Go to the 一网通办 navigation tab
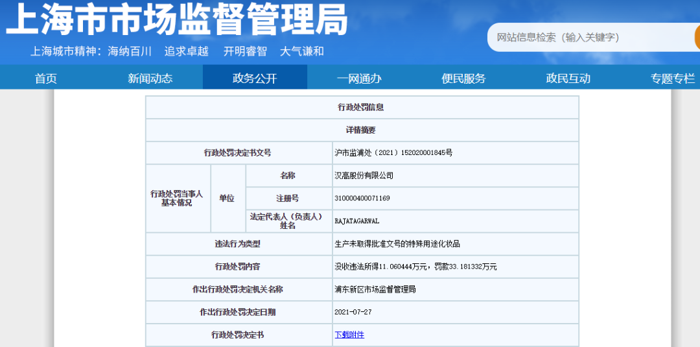This screenshot has width=700, height=347. [359, 78]
